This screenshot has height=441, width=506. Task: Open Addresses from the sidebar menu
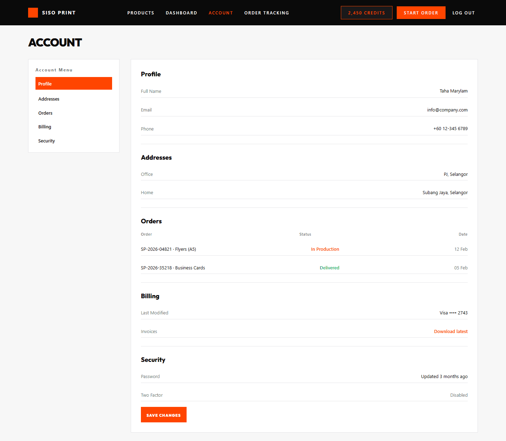coord(49,99)
